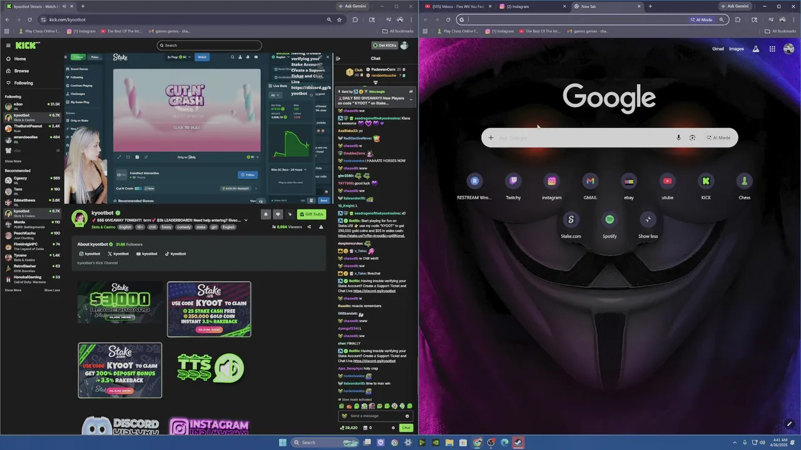Screen dimensions: 801x450
Task: Open Browse in Kick sidebar
Action: tap(21, 71)
